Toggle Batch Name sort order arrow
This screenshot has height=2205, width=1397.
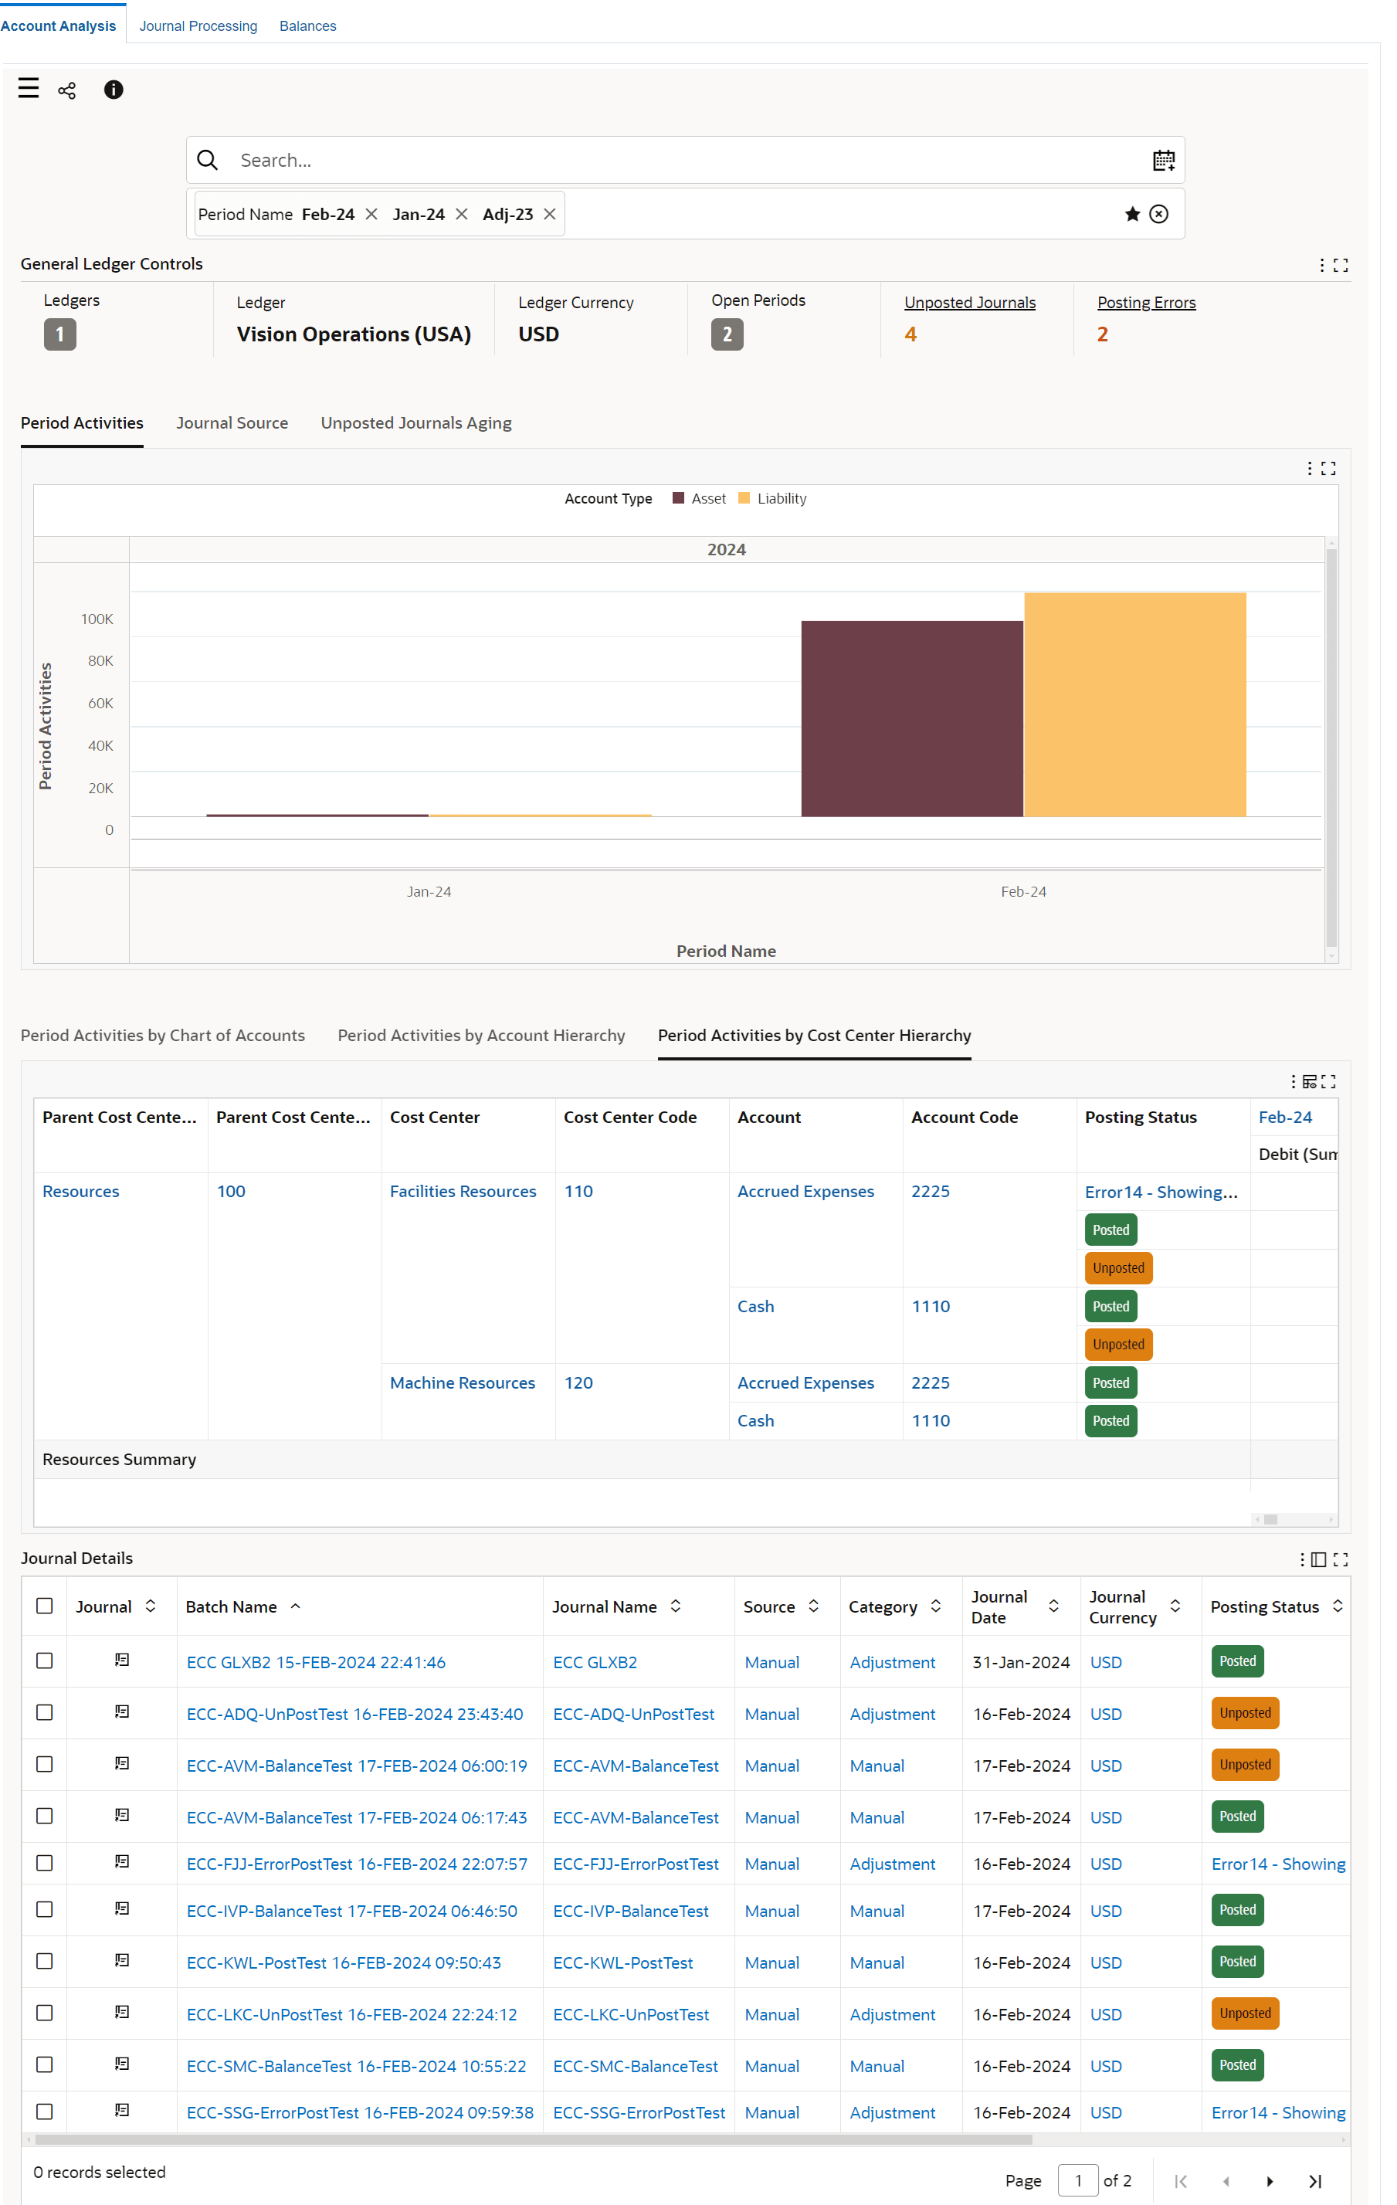click(x=296, y=1606)
